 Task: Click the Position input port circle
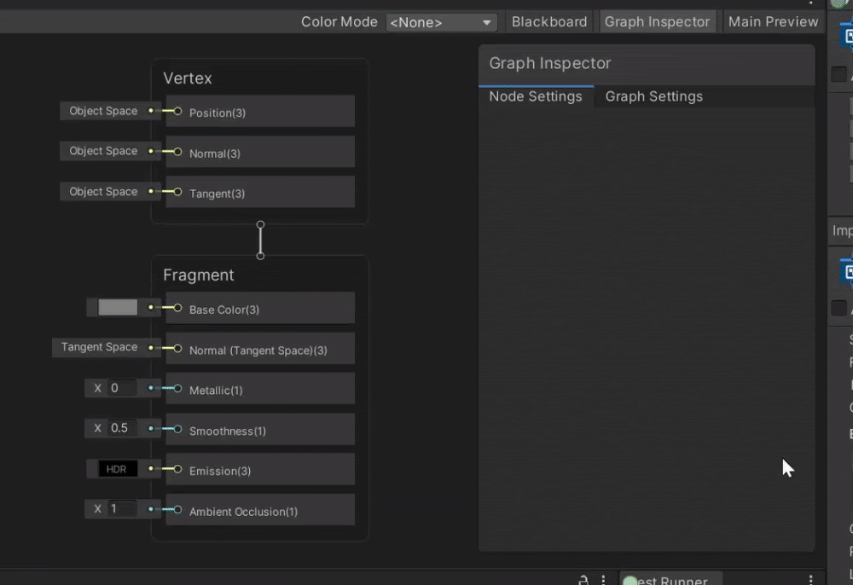point(177,112)
